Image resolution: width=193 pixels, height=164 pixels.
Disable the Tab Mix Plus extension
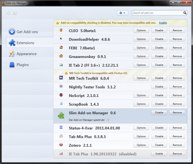click(159, 136)
